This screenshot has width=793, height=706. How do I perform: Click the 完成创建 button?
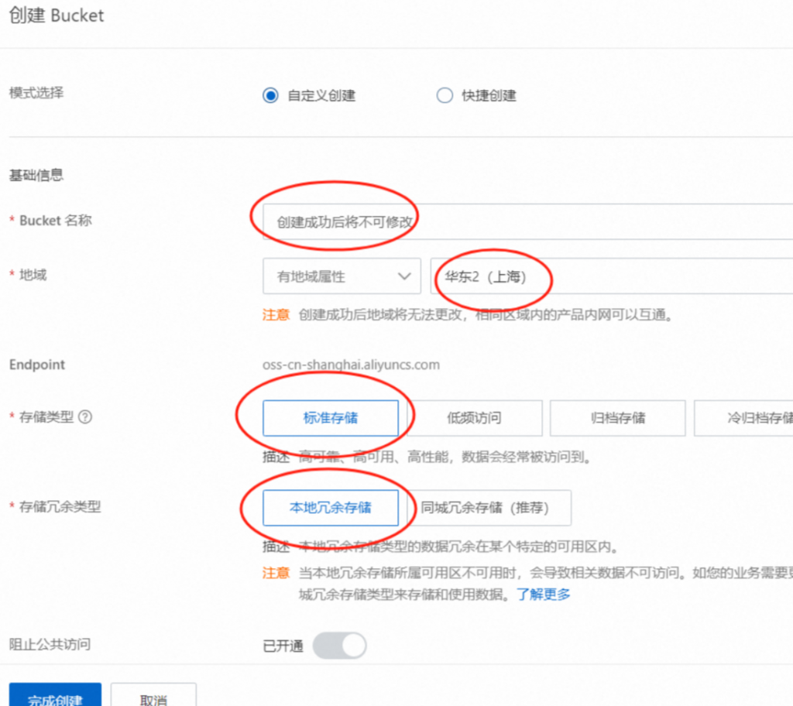[x=55, y=697]
